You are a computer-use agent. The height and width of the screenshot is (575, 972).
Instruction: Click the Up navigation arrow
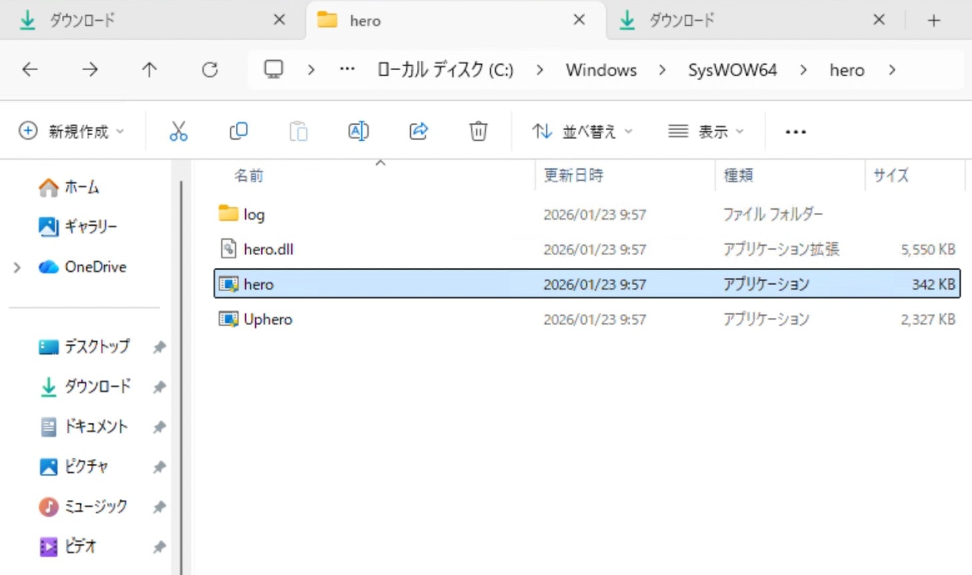coord(149,69)
